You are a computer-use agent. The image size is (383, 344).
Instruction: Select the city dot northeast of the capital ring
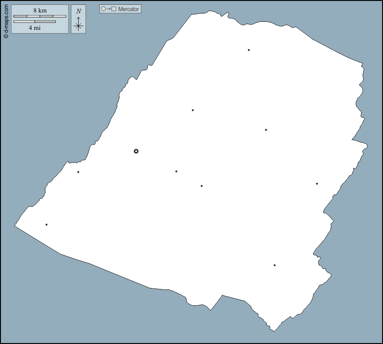point(192,110)
